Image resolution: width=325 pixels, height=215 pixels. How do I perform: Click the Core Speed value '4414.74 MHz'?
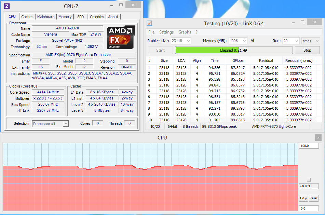tap(48, 92)
